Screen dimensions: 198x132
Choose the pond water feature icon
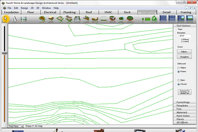[x=86, y=19]
